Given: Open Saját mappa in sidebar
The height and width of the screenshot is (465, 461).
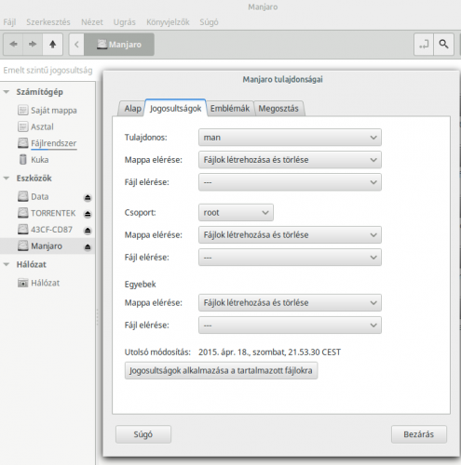Looking at the screenshot, I should (x=54, y=111).
